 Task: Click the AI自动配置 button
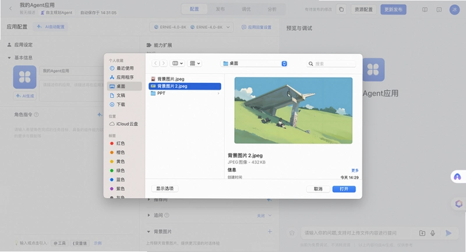[51, 27]
